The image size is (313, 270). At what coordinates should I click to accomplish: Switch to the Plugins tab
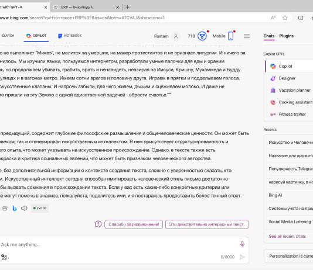pyautogui.click(x=286, y=36)
